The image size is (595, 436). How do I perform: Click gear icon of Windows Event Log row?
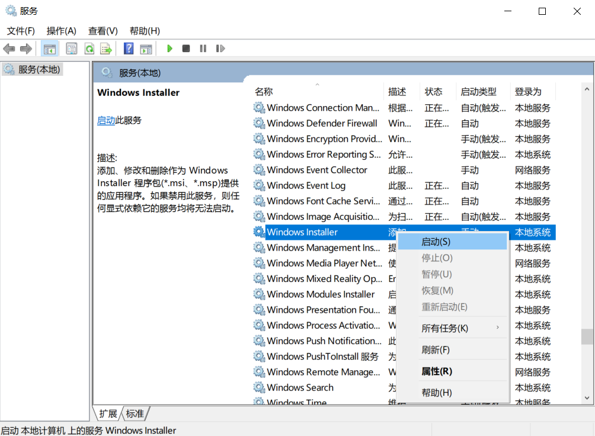(259, 185)
